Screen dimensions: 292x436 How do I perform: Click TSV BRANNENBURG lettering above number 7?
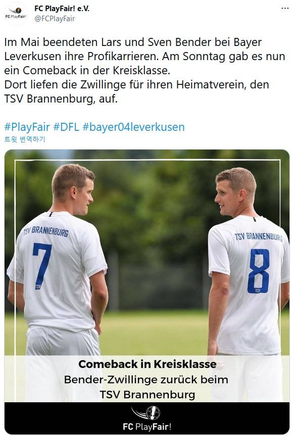click(x=46, y=231)
